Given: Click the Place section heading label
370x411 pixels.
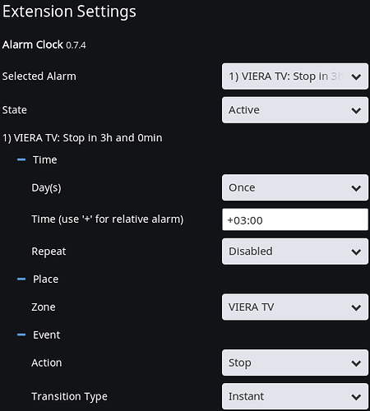Looking at the screenshot, I should 45,279.
